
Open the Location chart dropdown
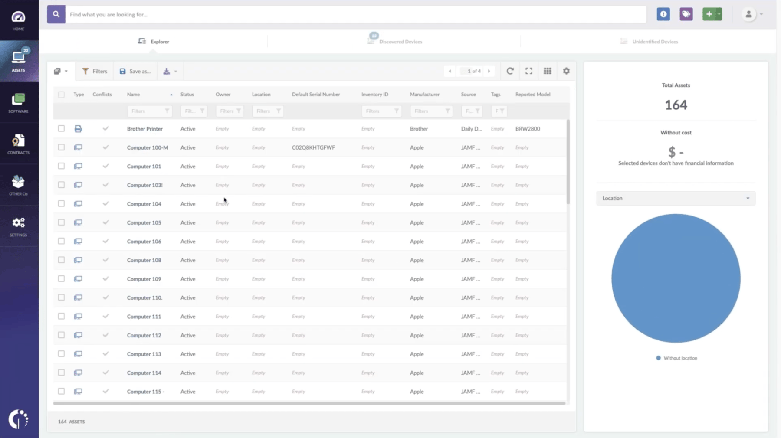675,198
